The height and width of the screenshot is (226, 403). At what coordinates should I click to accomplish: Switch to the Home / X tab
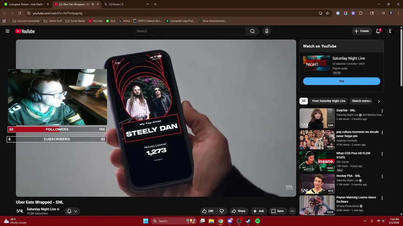pyautogui.click(x=126, y=4)
